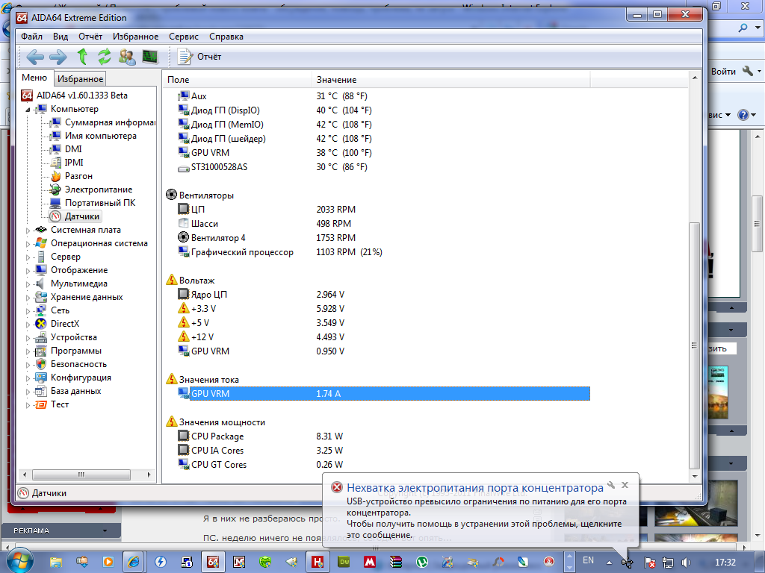Open the volume speaker tray icon
765x573 pixels.
(x=686, y=563)
